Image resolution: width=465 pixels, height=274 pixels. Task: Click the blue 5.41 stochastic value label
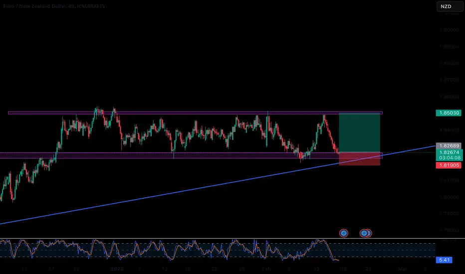coord(444,260)
